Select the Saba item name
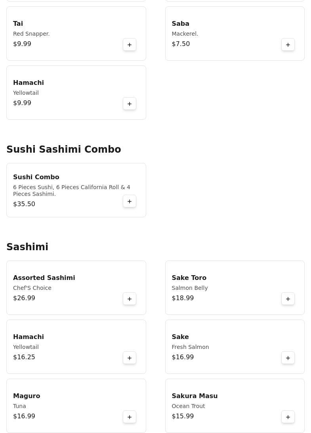The image size is (311, 433). (x=180, y=24)
